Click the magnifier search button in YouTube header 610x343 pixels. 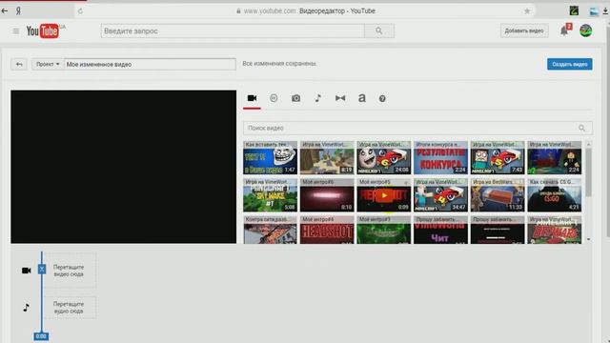(379, 30)
